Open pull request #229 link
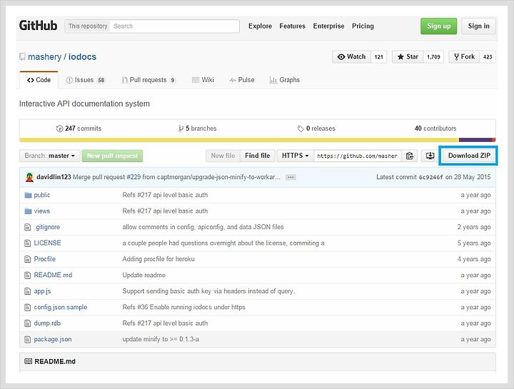The width and height of the screenshot is (514, 389). click(x=133, y=177)
